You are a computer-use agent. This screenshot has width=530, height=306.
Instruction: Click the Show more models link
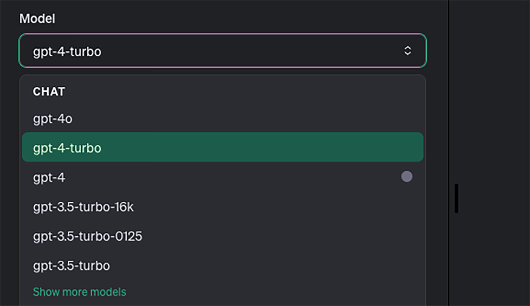click(79, 292)
